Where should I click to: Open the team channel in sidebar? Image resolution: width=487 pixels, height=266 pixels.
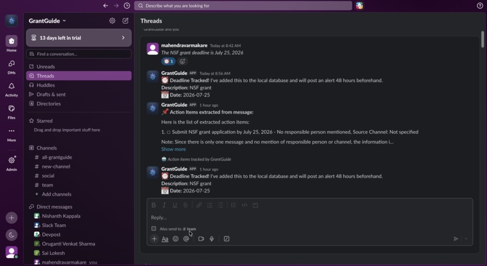(x=79, y=185)
